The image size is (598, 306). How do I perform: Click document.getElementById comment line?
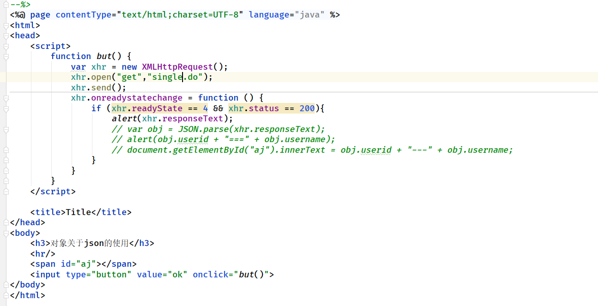[x=312, y=150]
